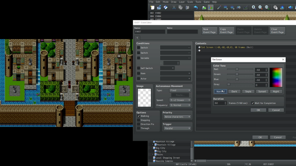
Task: Open the Frequency dropdown
Action: pos(180,105)
